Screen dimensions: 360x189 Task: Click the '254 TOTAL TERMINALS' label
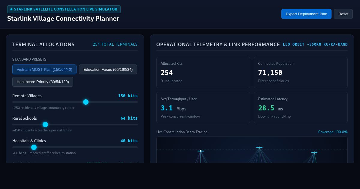115,44
